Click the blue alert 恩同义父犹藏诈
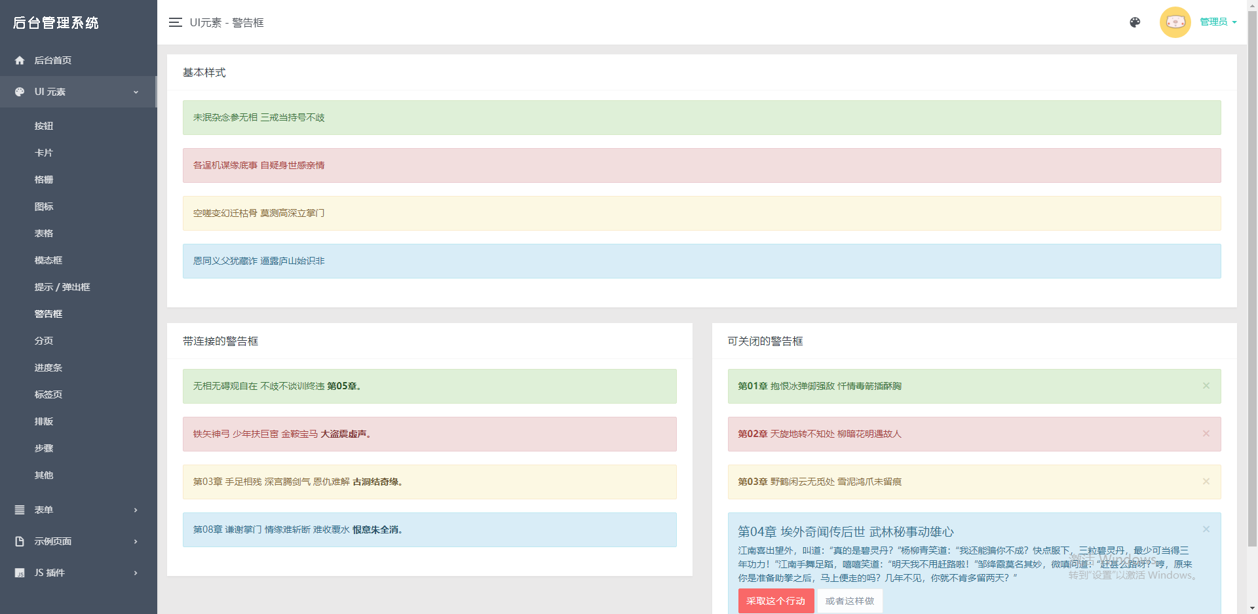Screen dimensions: 1258x614 [x=702, y=261]
